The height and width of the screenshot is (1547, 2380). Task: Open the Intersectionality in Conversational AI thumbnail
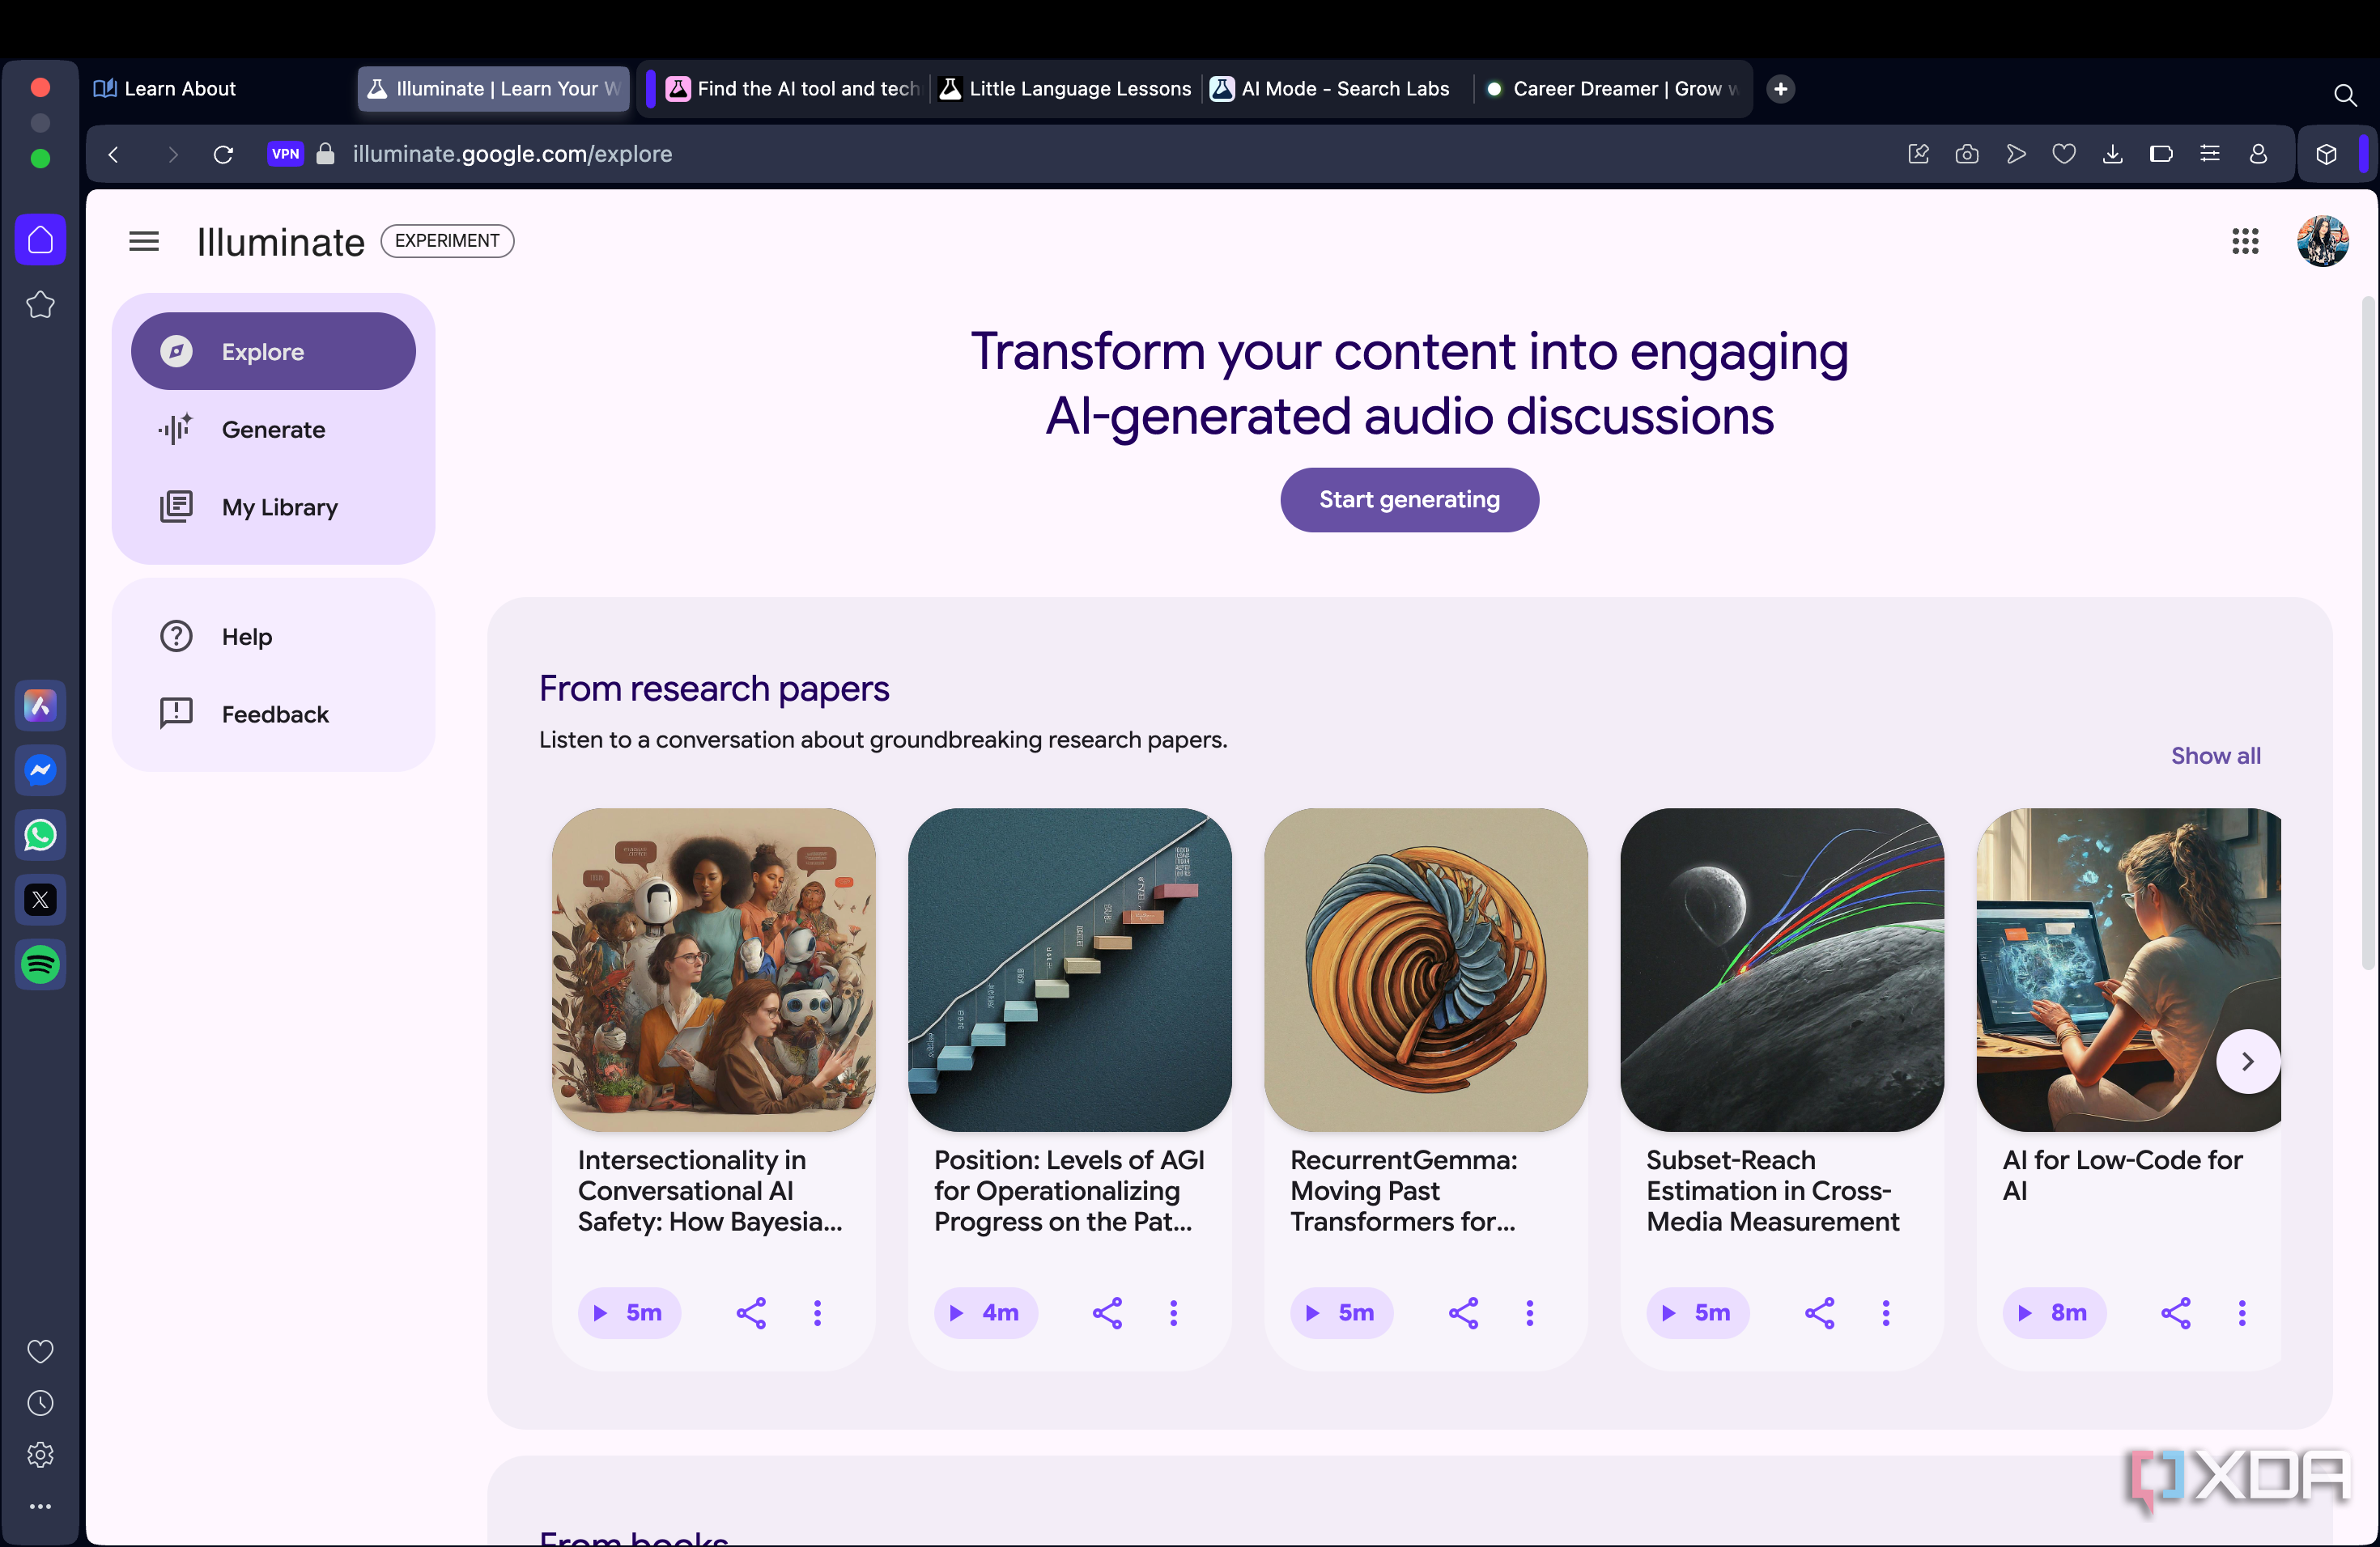click(x=713, y=969)
